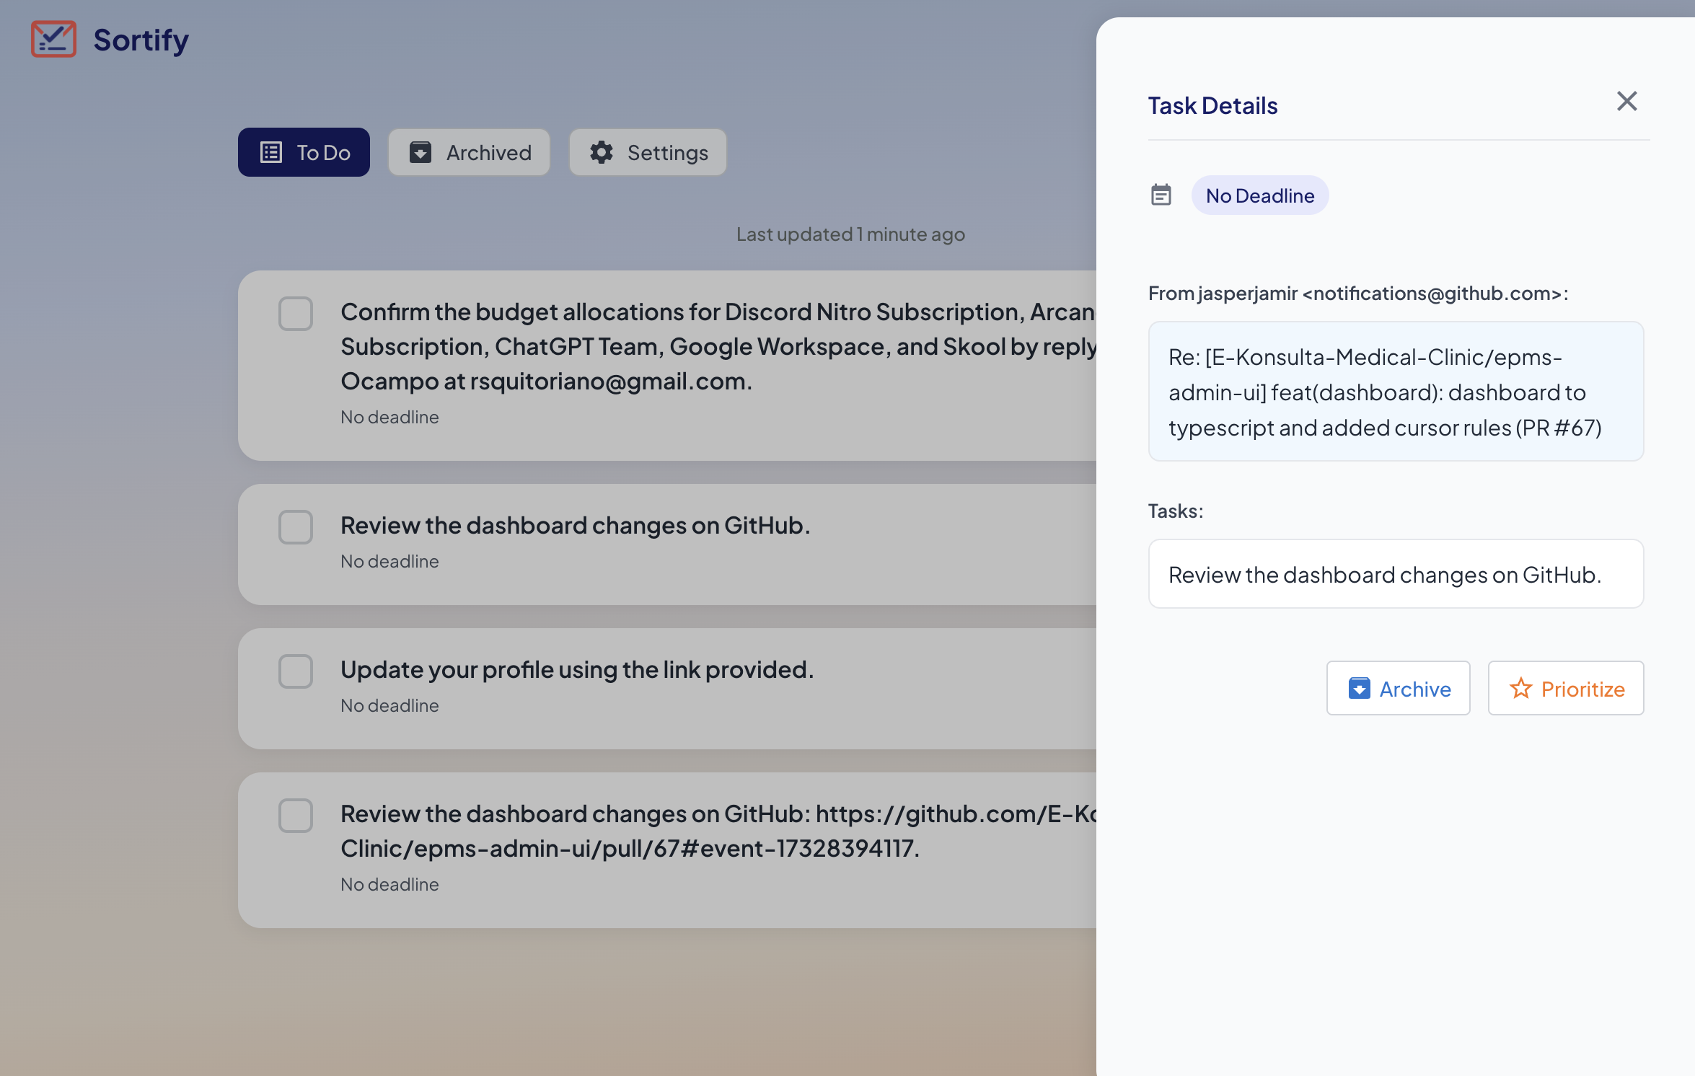The width and height of the screenshot is (1695, 1076).
Task: Check the budget allocations task checkbox
Action: [x=296, y=314]
